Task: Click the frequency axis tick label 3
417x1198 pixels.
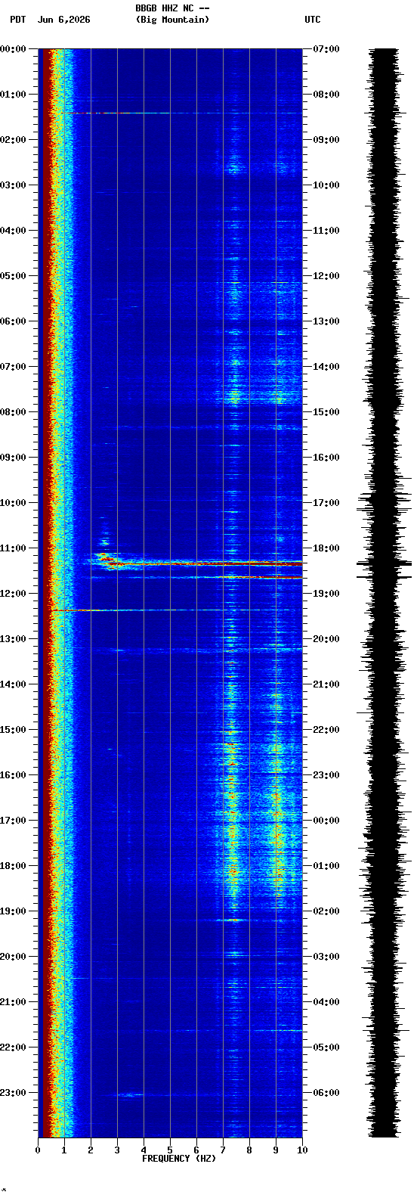Action: (117, 1150)
